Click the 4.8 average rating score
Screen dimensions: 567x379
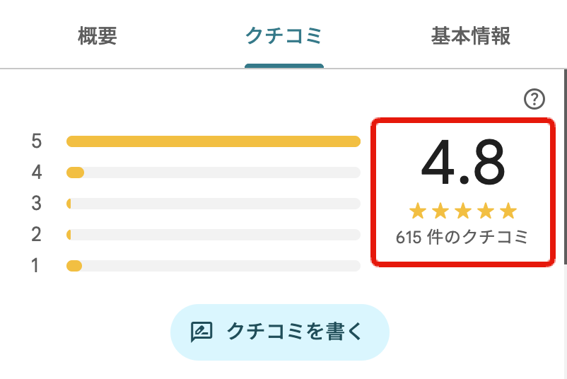[463, 163]
